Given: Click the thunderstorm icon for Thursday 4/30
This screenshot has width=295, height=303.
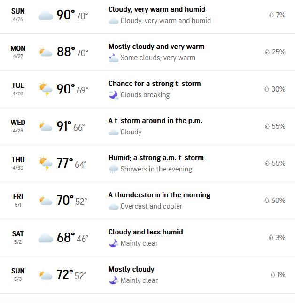Looking at the screenshot, I should pos(45,163).
